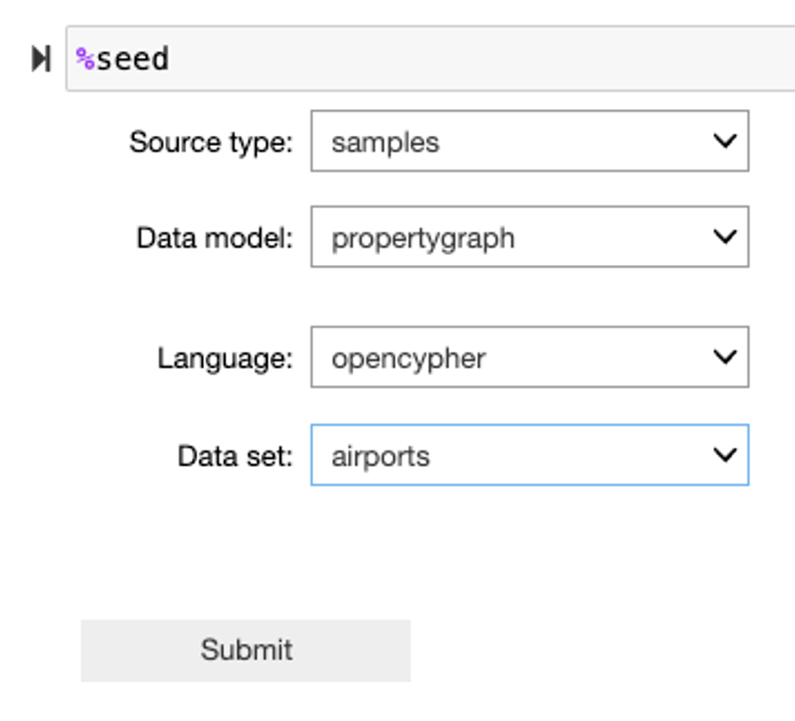The width and height of the screenshot is (795, 721).
Task: Run the %seed cell with the run icon
Action: tap(40, 60)
